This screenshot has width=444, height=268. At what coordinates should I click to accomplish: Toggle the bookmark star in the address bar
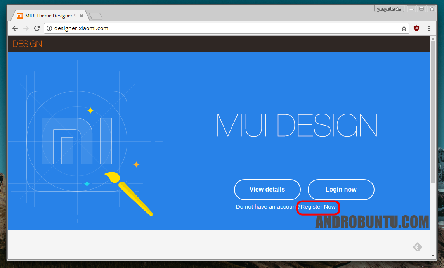pos(404,28)
